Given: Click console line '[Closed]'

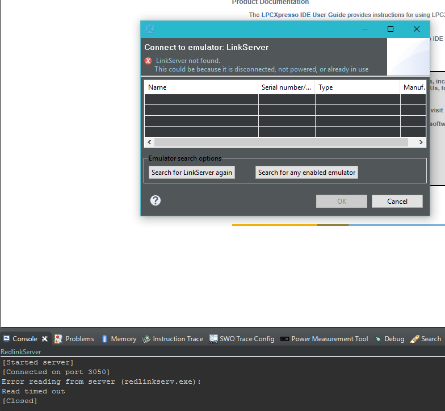Looking at the screenshot, I should [19, 401].
